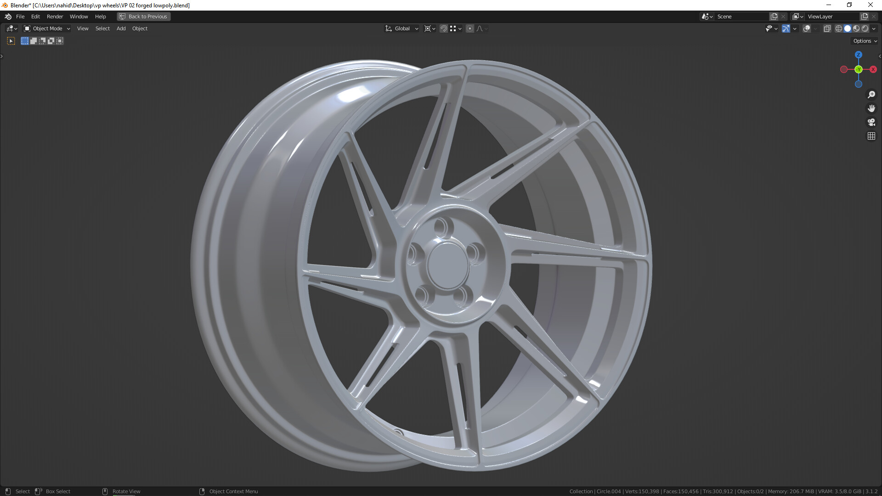This screenshot has width=882, height=496.
Task: Click the Back to Previous button
Action: 143,17
